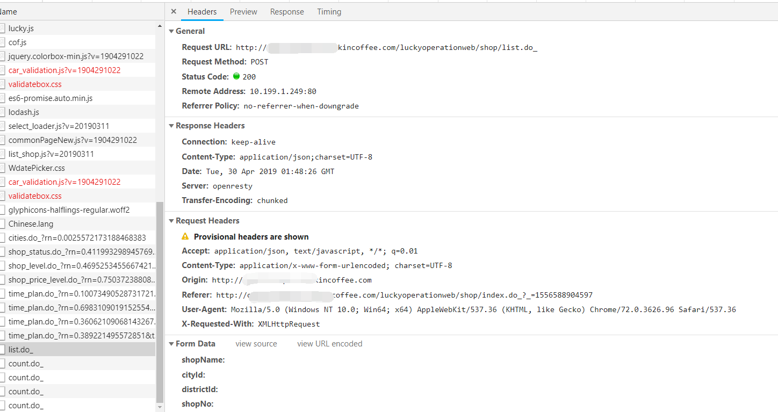Click the shopNo form field label

pyautogui.click(x=198, y=404)
